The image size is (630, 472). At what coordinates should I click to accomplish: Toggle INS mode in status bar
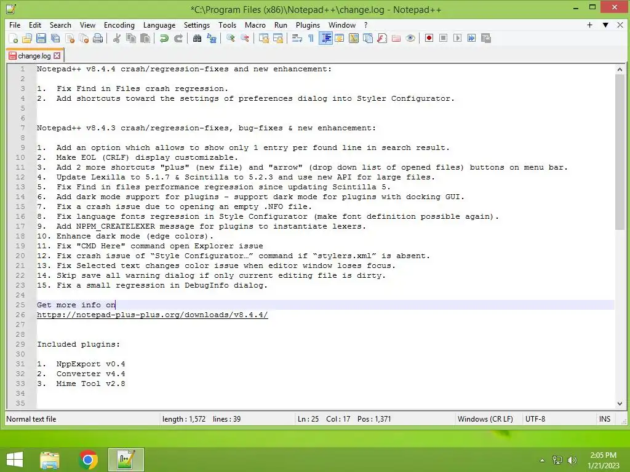pos(604,419)
